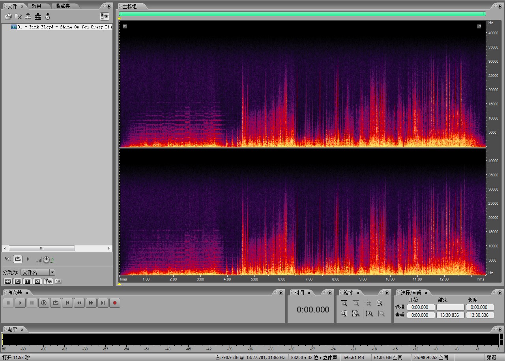Open the 分类为 sort-by dropdown

(52, 272)
